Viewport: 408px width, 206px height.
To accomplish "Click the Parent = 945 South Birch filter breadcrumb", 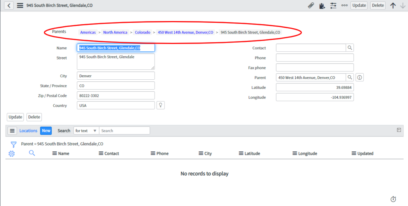I will (62, 144).
